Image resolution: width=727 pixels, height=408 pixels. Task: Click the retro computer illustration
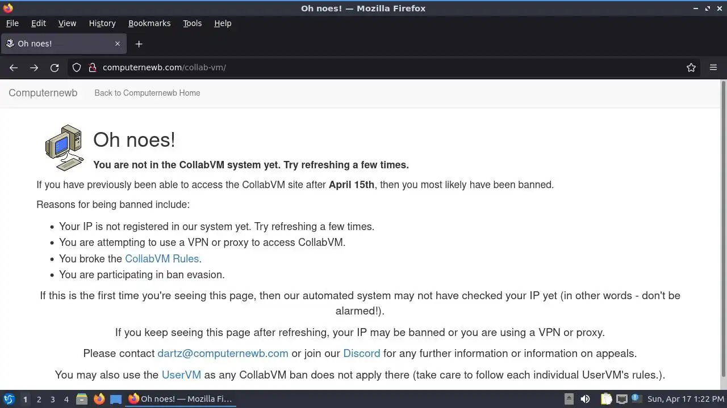65,148
